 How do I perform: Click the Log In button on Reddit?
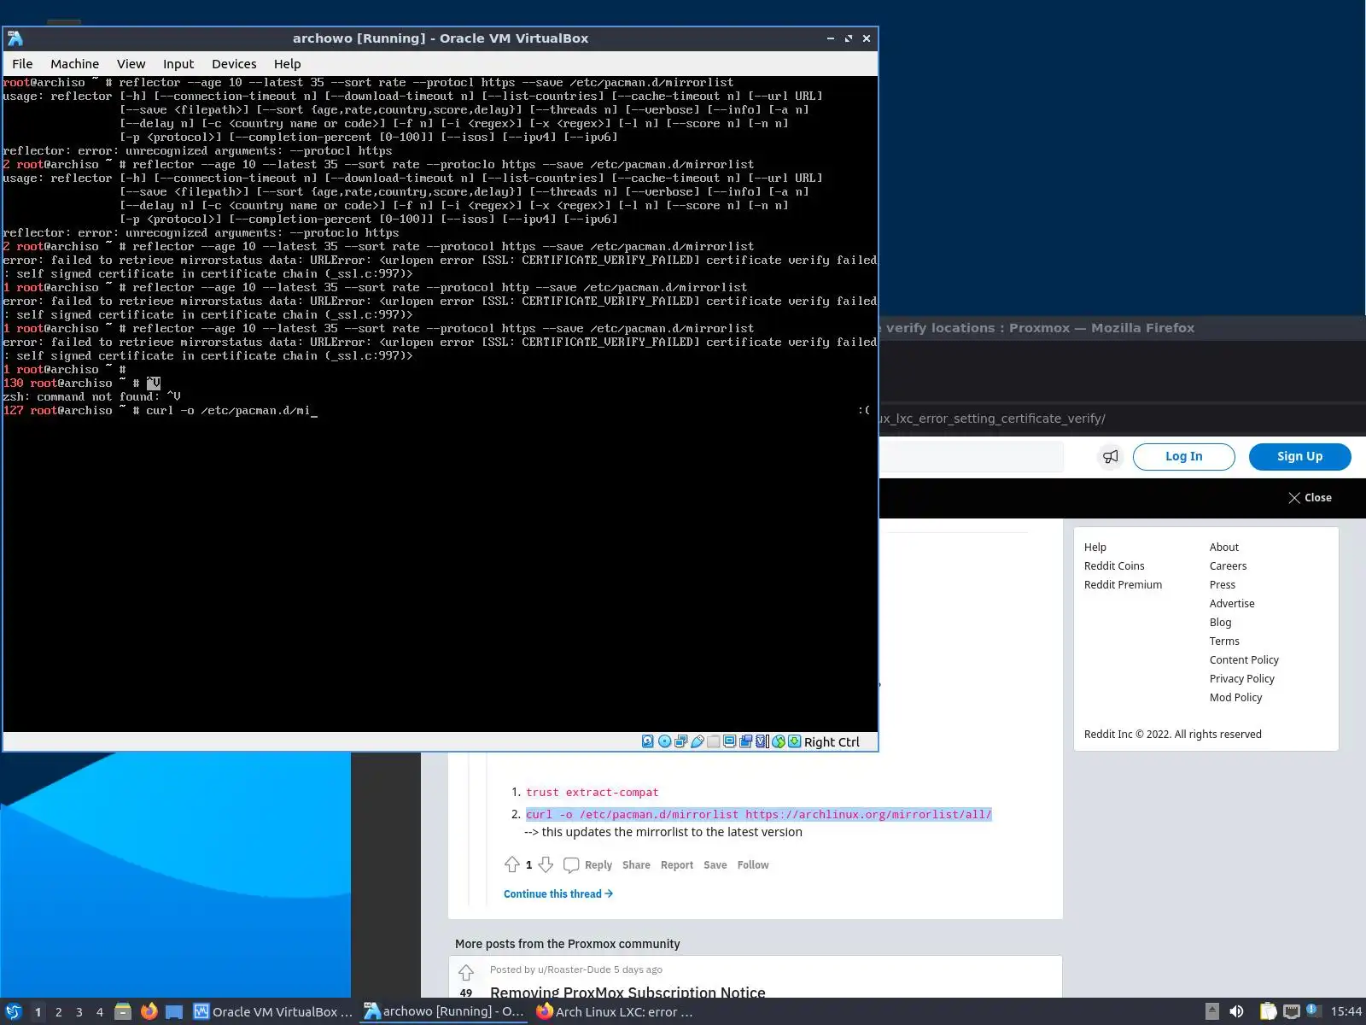pyautogui.click(x=1183, y=457)
